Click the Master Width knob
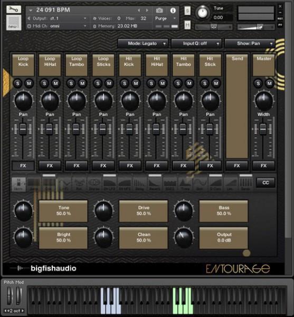The image size is (294, 317). pos(263,100)
